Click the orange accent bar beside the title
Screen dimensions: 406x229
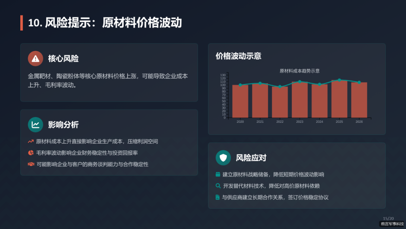[x=21, y=23]
